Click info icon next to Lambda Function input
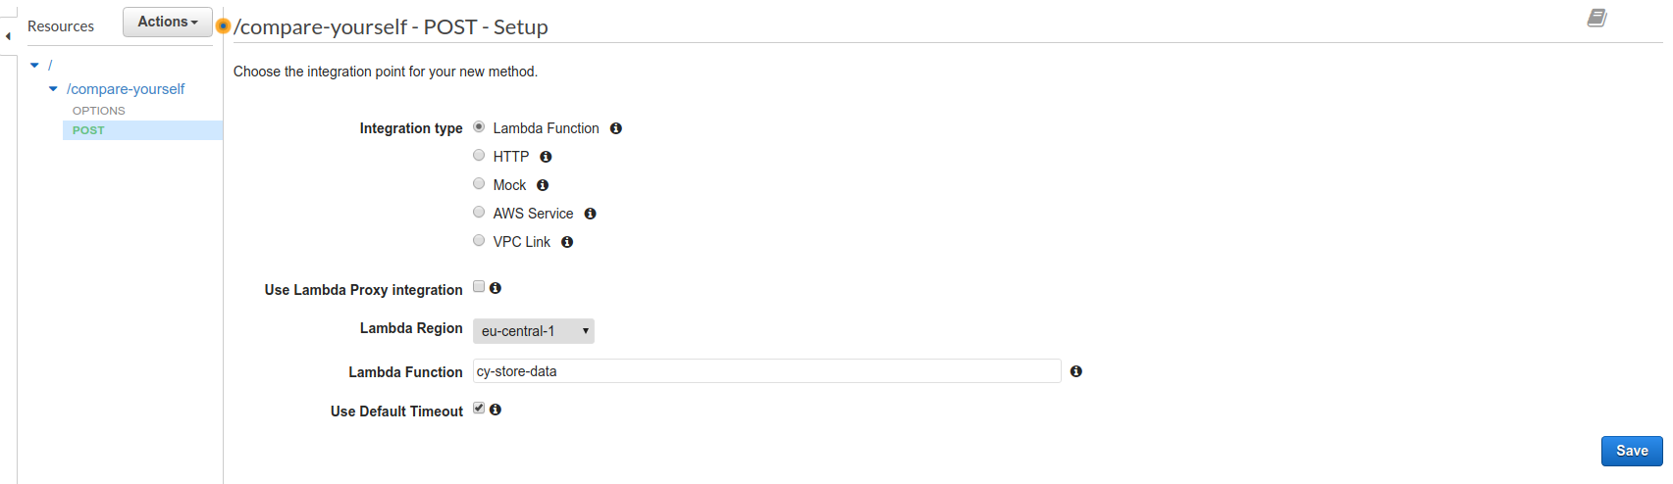 [1076, 371]
